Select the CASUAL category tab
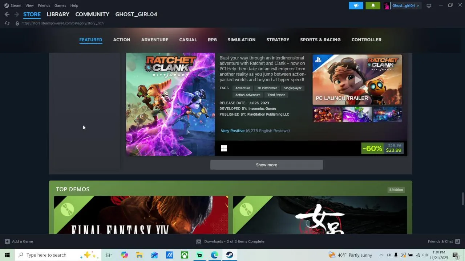The width and height of the screenshot is (465, 261). [x=188, y=40]
